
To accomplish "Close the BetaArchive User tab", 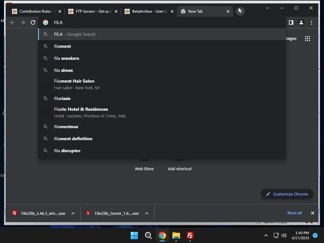I will pyautogui.click(x=172, y=11).
